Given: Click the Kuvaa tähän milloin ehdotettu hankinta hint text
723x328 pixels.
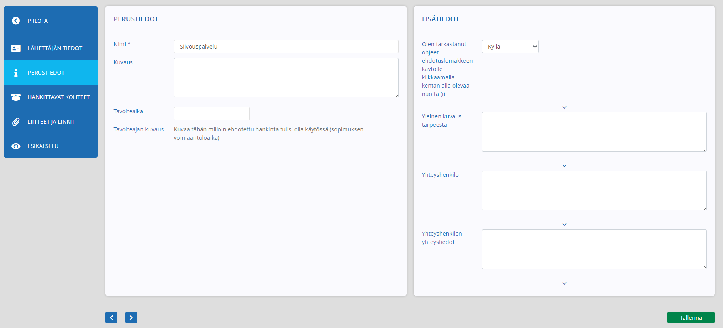Looking at the screenshot, I should coord(269,133).
